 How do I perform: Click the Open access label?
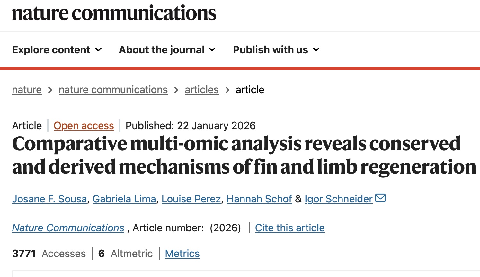pos(84,125)
